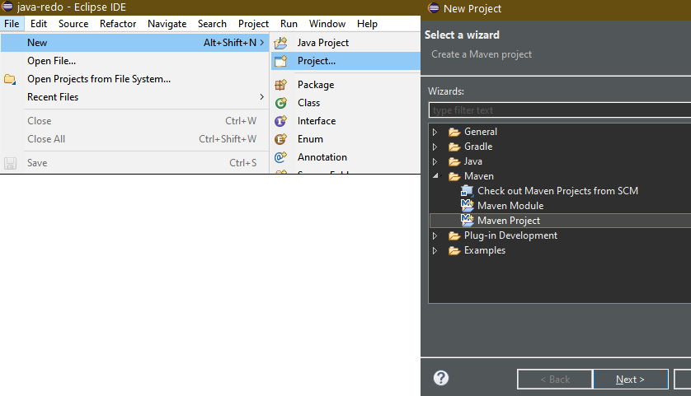Expand the Gradle wizard category
The height and width of the screenshot is (396, 691).
435,147
